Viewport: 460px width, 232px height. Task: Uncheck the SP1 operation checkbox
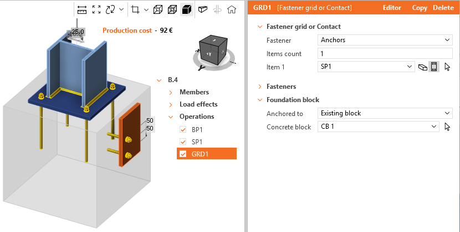pyautogui.click(x=183, y=142)
